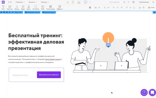
Task: Open the support chat bubble button
Action: 152,93
